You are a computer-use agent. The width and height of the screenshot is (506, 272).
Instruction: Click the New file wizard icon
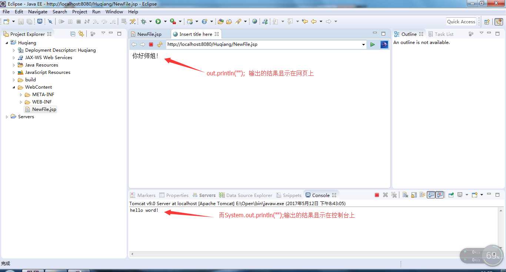point(6,21)
